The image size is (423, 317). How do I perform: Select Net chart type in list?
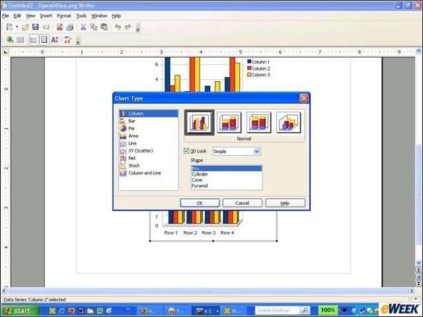[149, 158]
